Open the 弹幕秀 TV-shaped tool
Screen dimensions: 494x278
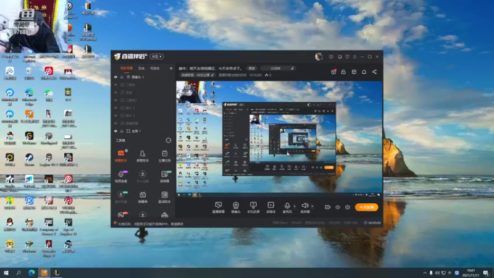point(143,197)
